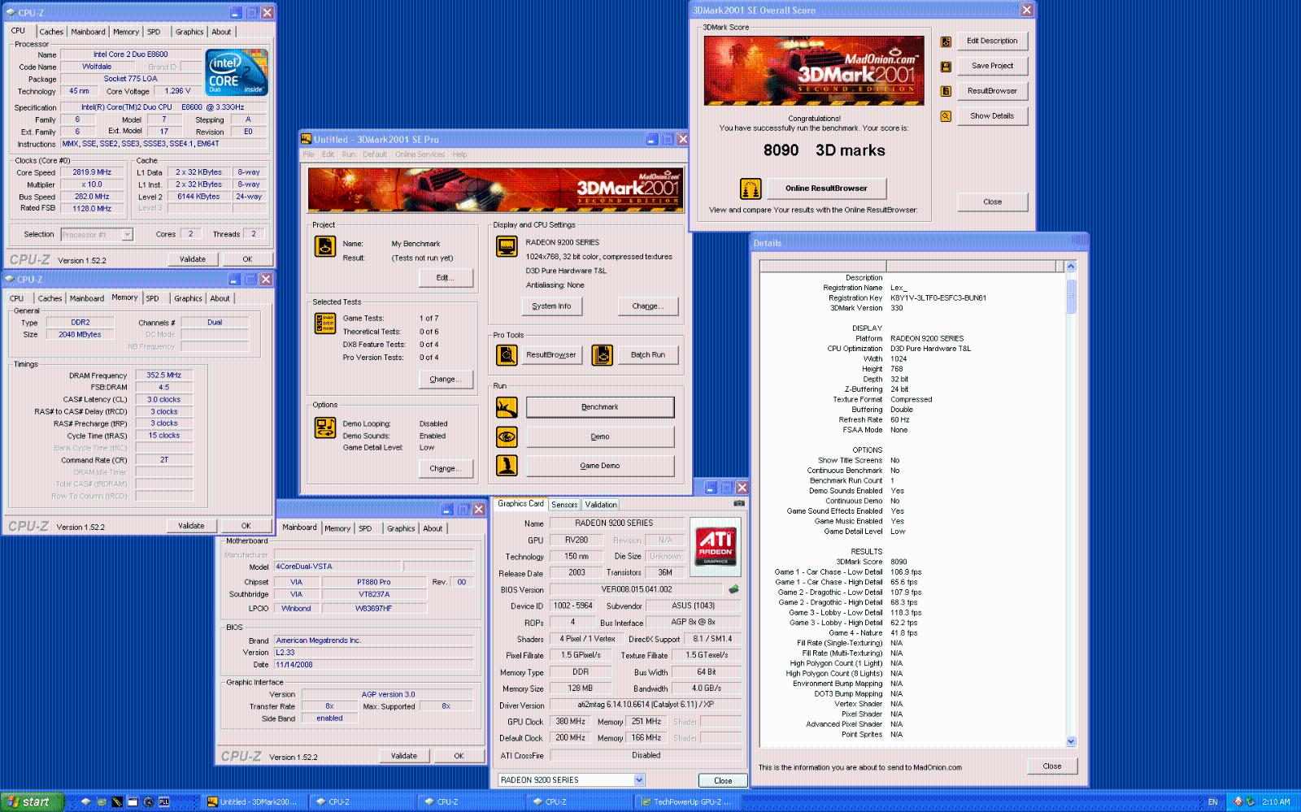
Task: Click the icon beside ResultBrowser in score window
Action: (946, 91)
